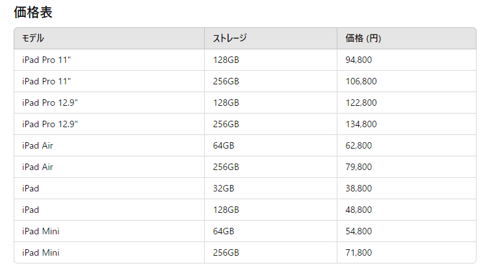Click the 122,800 price cell

coord(361,103)
